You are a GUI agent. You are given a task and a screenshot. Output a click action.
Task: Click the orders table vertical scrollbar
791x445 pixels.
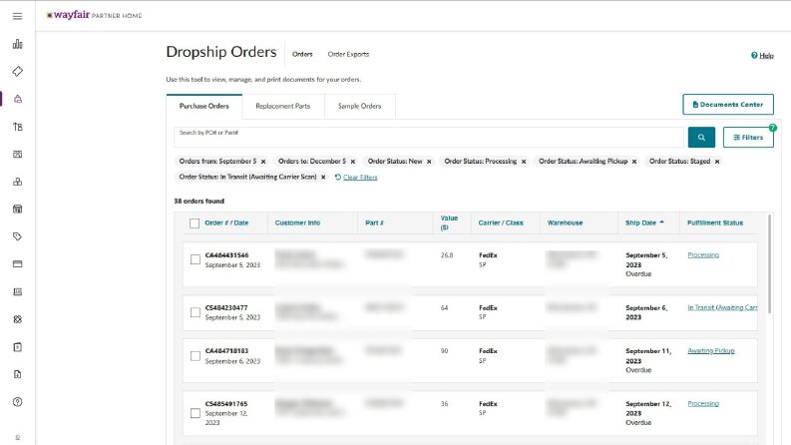[x=769, y=263]
